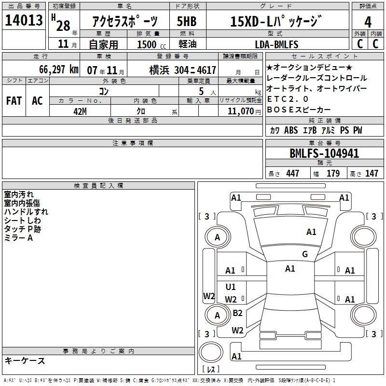Click inspector note ミラーＡ
The image size is (386, 386).
click(18, 238)
